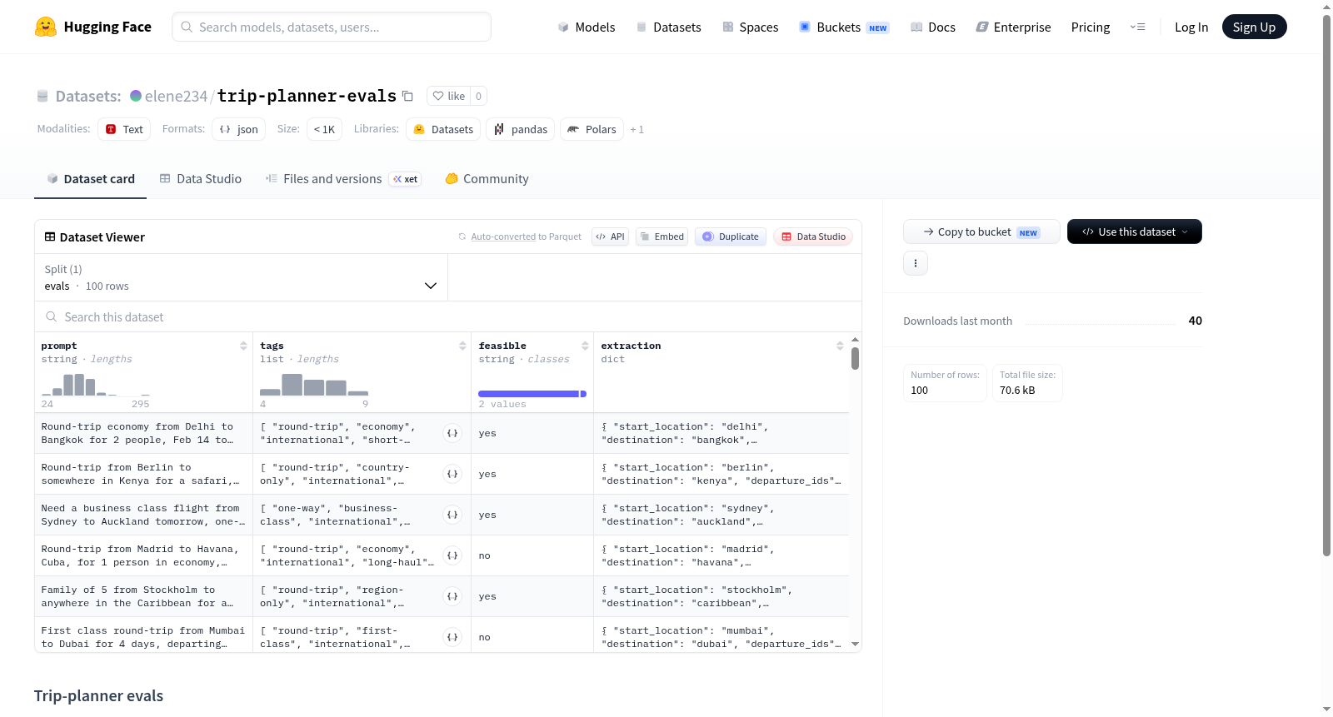1333x717 pixels.
Task: Sort the tags column using its arrows
Action: (x=462, y=346)
